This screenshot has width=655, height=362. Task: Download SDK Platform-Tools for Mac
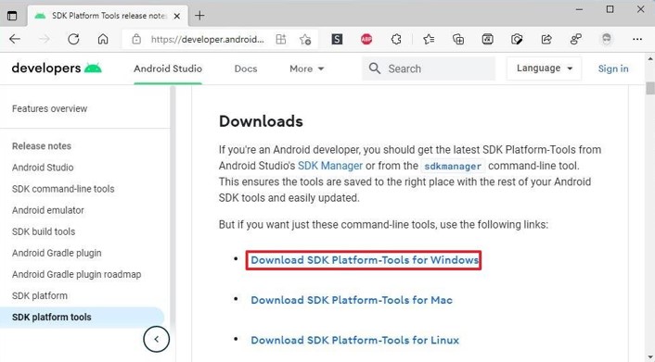pos(352,300)
